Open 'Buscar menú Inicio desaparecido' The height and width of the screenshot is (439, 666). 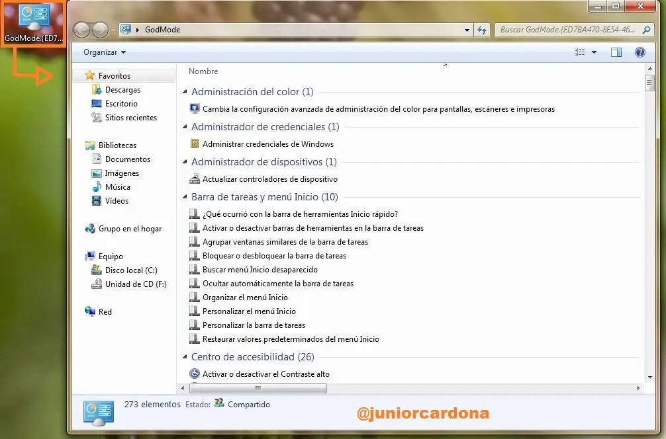coord(260,270)
